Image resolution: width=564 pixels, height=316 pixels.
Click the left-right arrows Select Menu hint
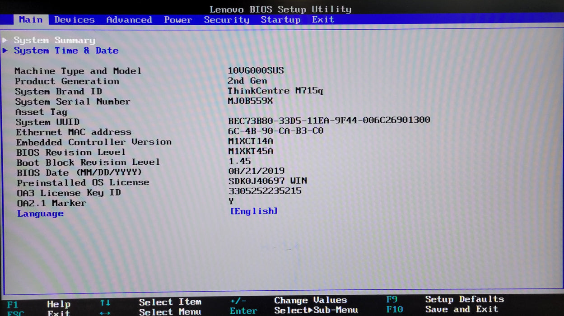(x=151, y=312)
